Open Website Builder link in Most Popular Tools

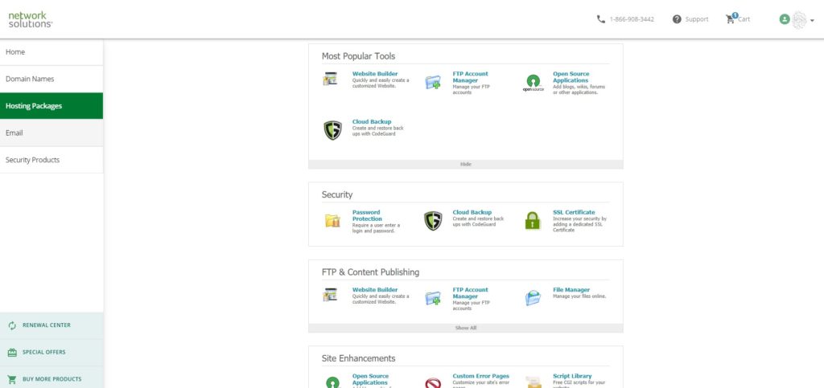click(x=375, y=74)
